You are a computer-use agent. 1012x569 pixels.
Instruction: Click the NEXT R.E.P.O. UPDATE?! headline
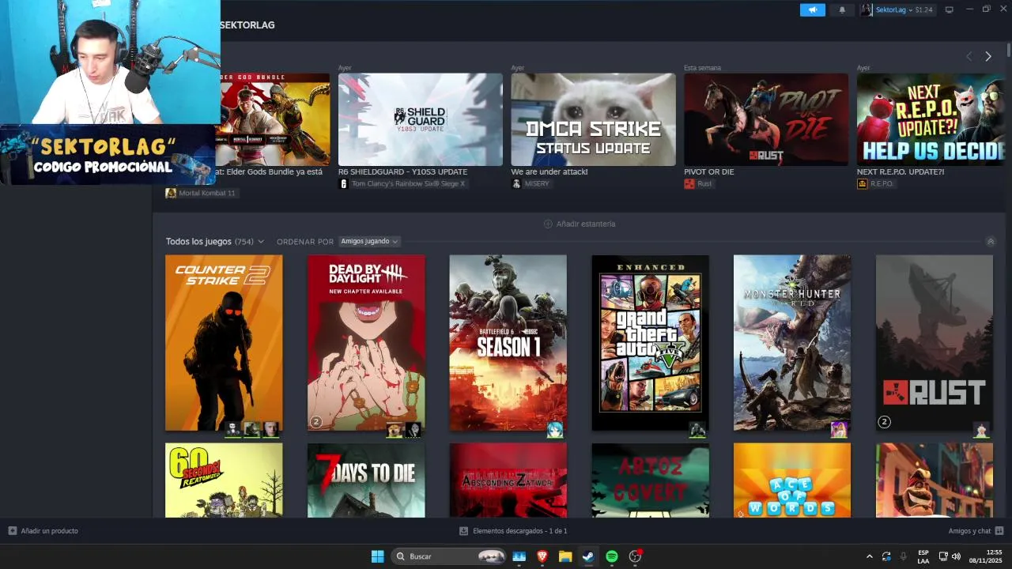tap(901, 171)
